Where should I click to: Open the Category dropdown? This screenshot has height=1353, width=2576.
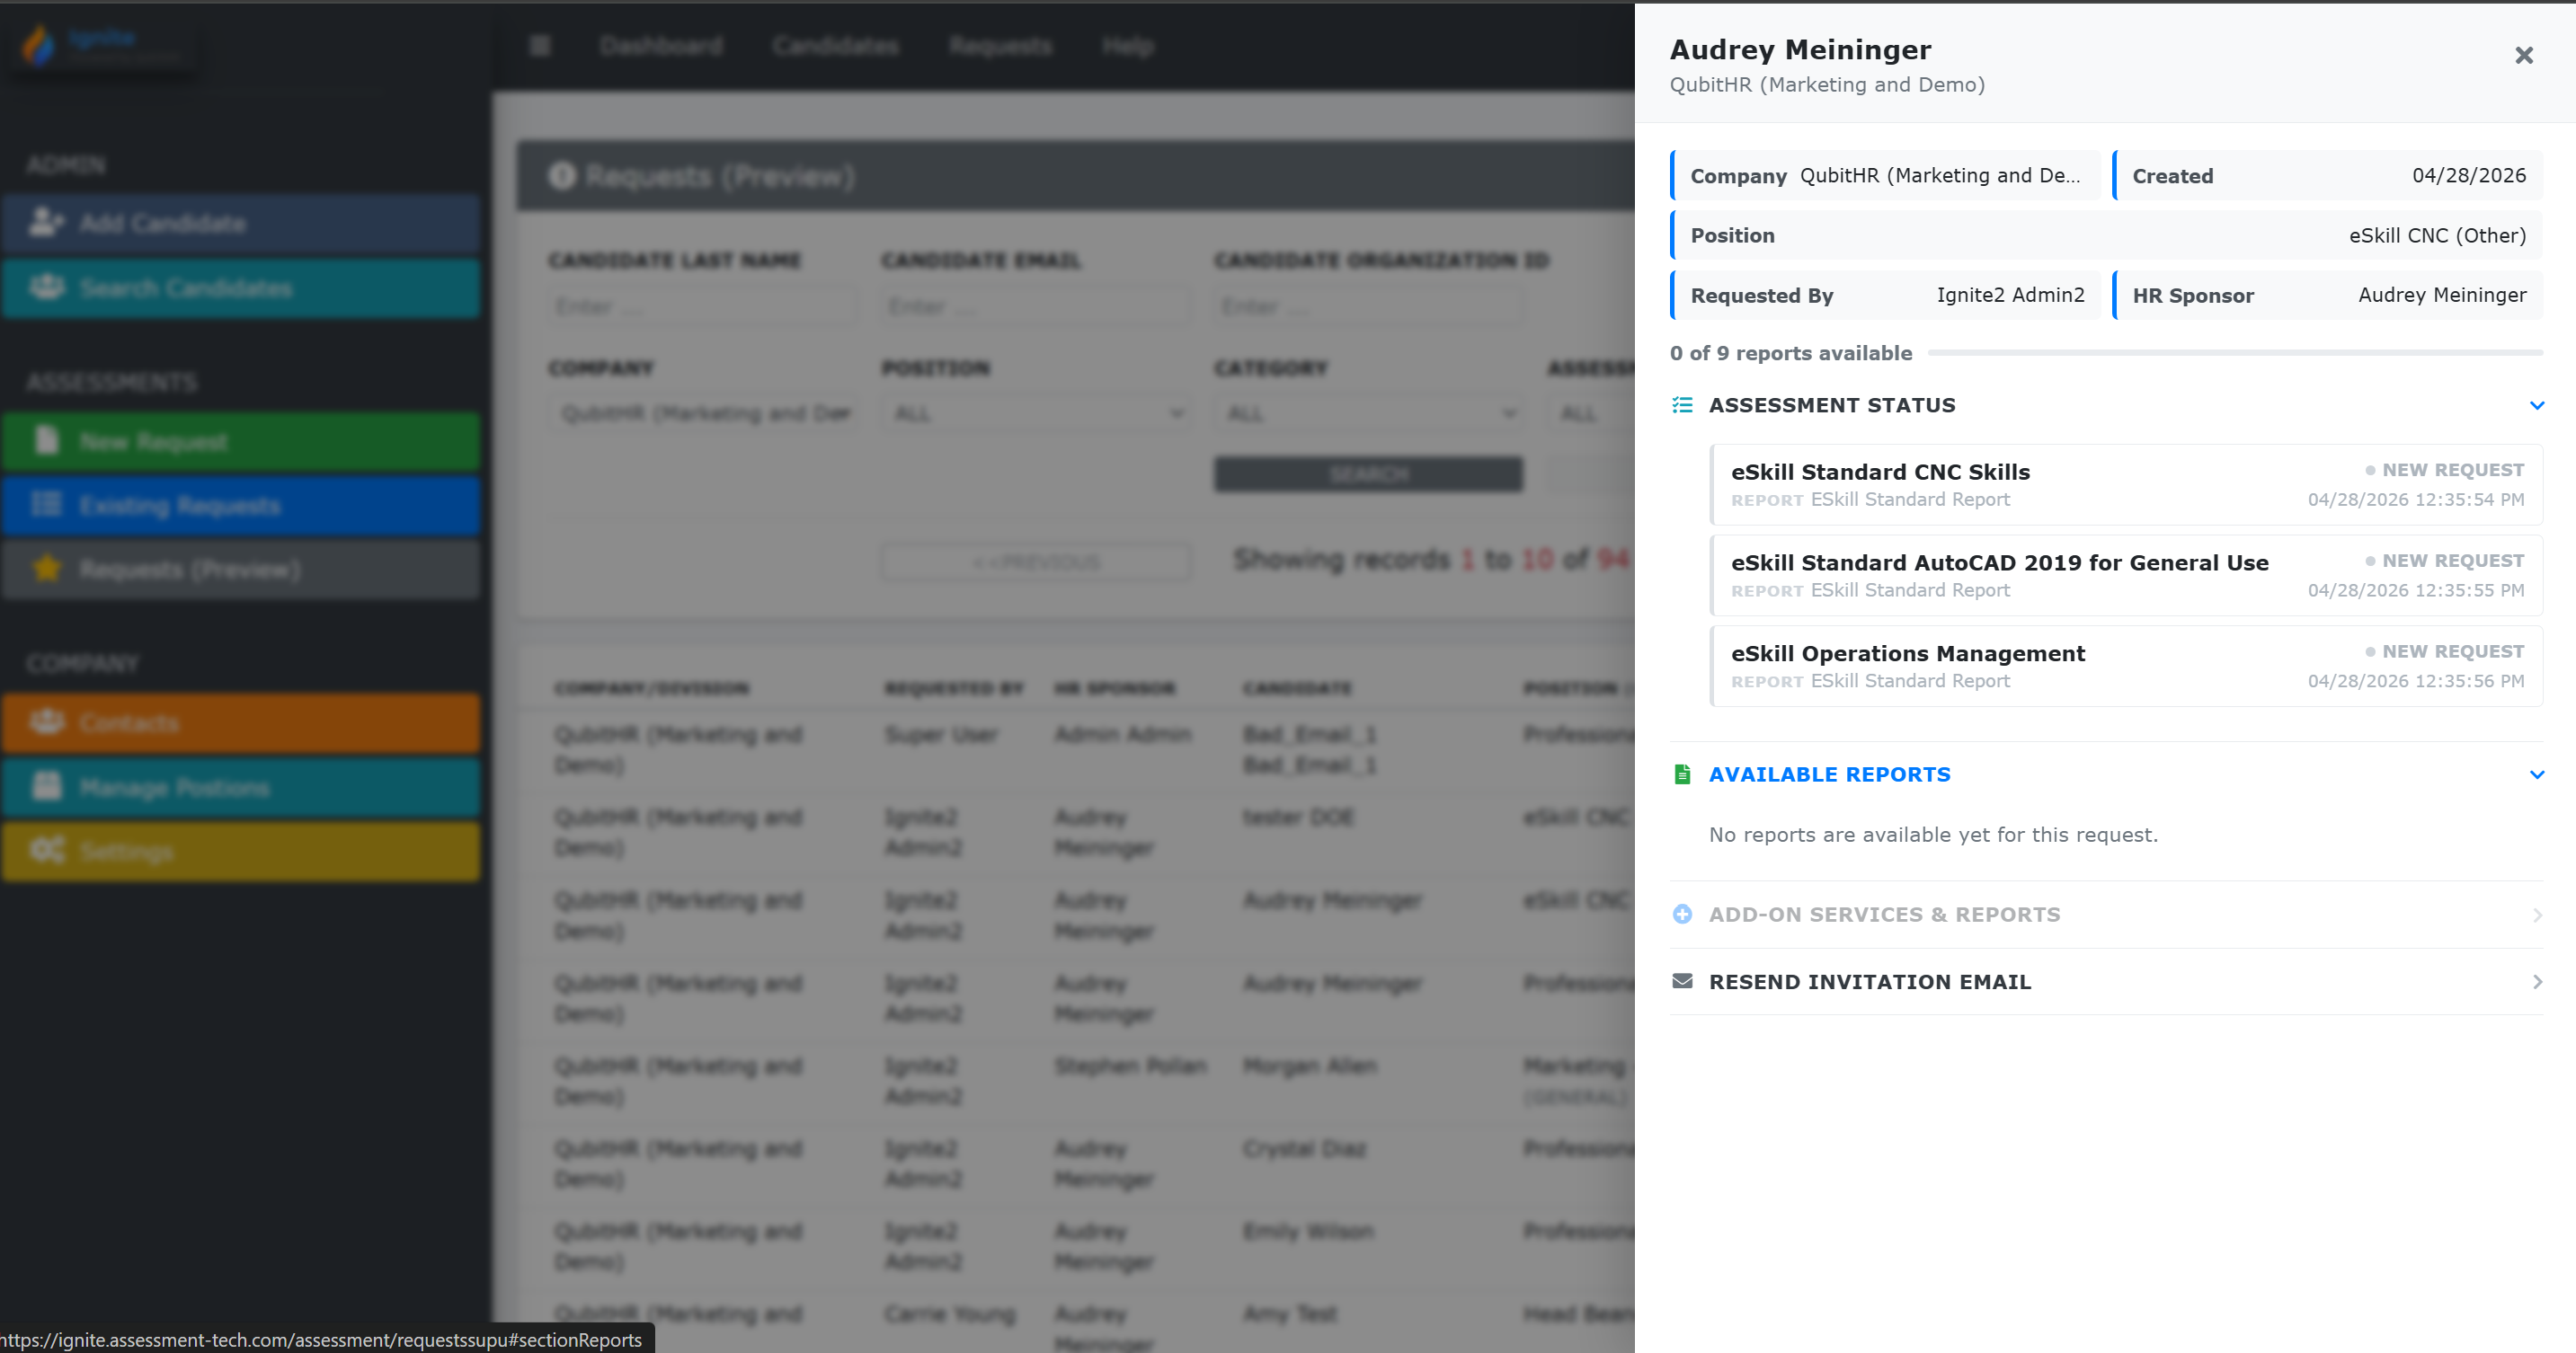(x=1367, y=412)
